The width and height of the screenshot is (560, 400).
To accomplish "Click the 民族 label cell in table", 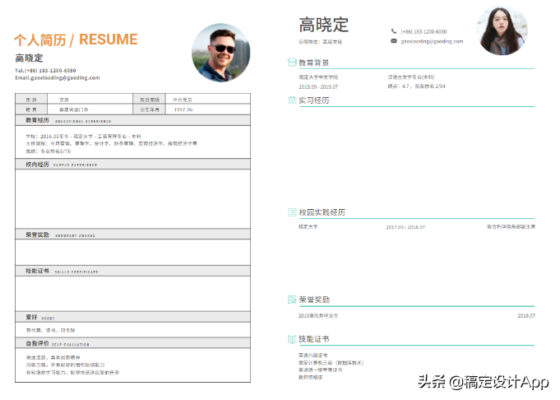I will pyautogui.click(x=31, y=100).
